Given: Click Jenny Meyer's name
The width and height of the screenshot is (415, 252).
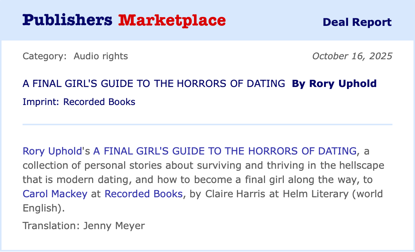Looking at the screenshot, I should (x=114, y=226).
